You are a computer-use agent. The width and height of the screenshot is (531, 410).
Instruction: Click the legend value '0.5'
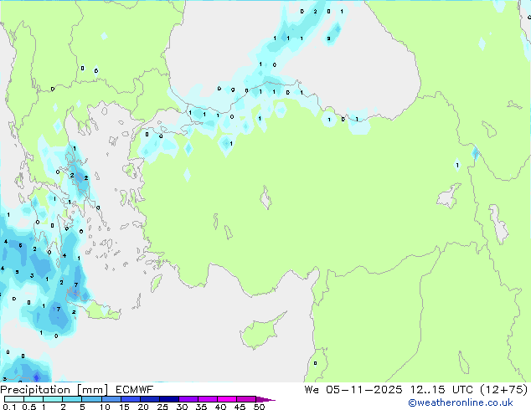(x=29, y=407)
